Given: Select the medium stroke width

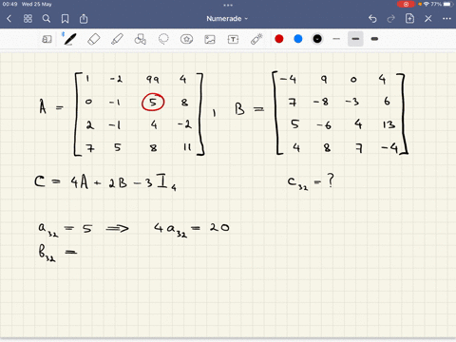Looking at the screenshot, I should 355,39.
